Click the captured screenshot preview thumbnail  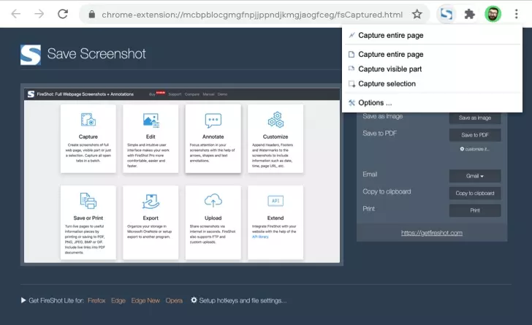click(182, 175)
